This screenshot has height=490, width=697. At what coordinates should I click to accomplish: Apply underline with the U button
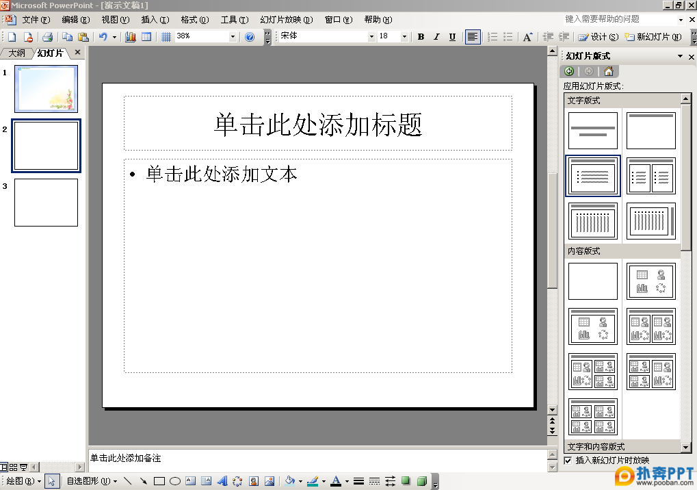coord(452,37)
